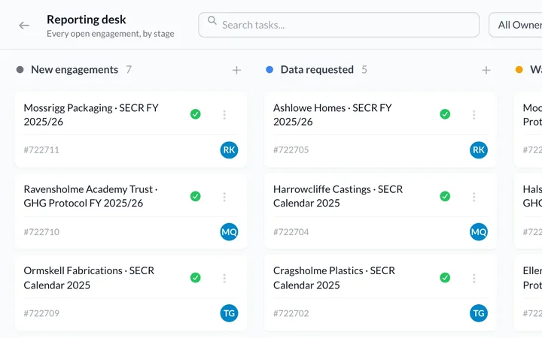Click the New engagements column header
The width and height of the screenshot is (542, 338).
pos(75,70)
